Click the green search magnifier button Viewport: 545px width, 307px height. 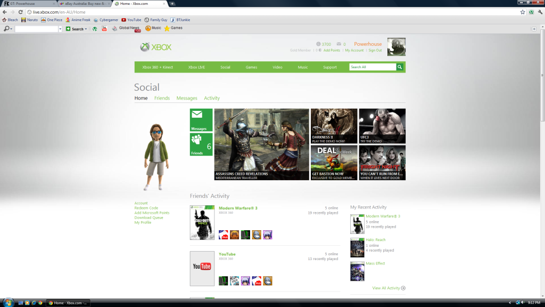[400, 67]
